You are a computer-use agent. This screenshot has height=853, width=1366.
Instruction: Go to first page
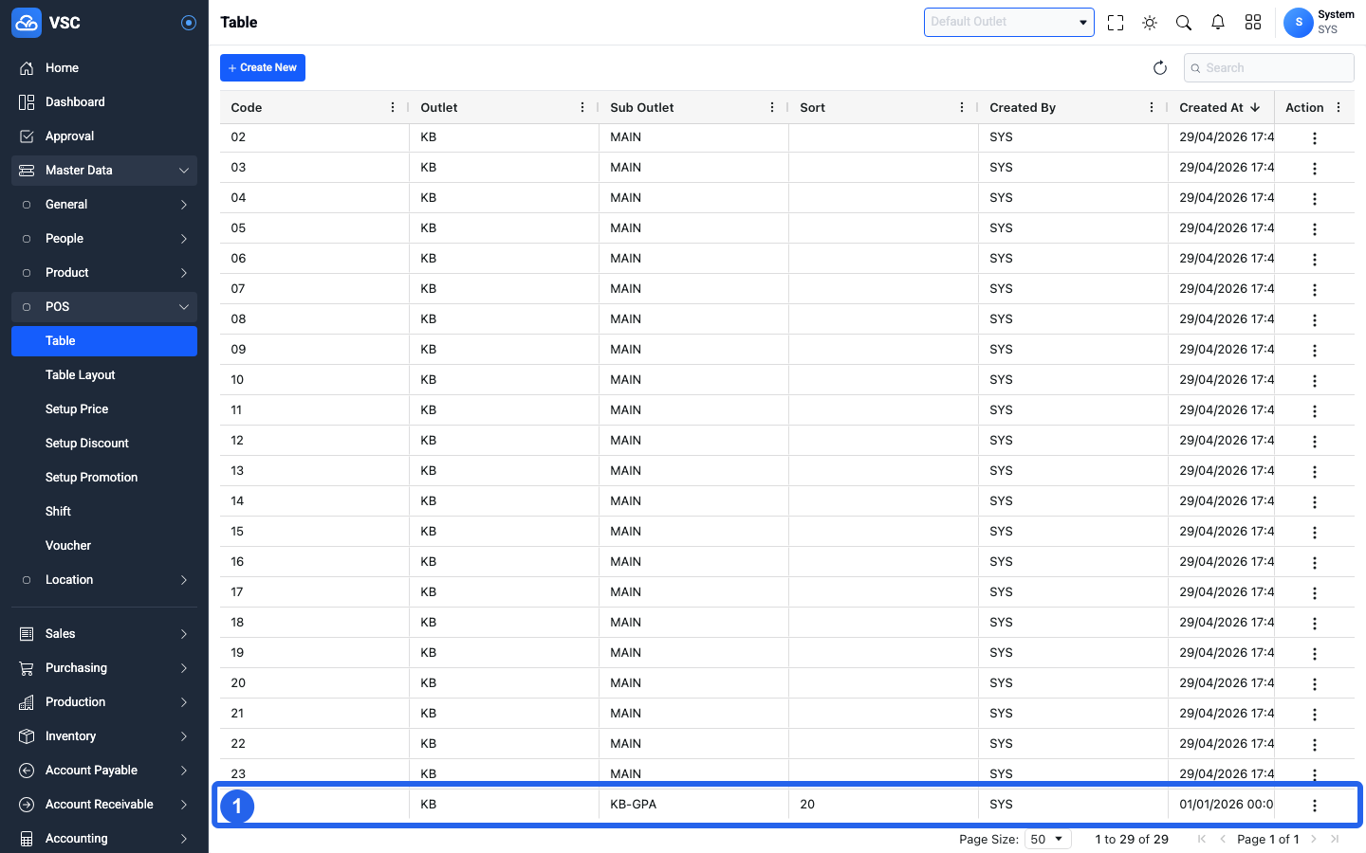(x=1202, y=840)
